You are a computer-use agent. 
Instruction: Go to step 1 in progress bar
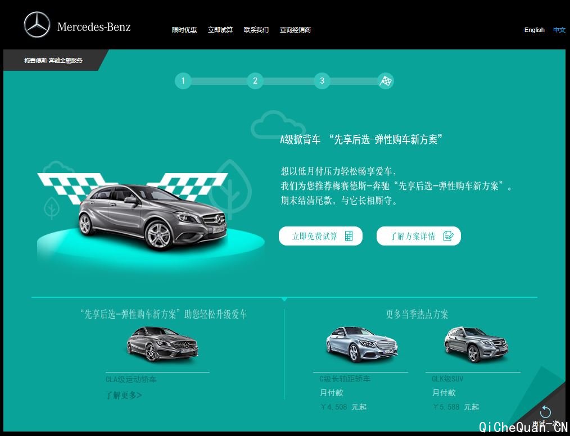183,81
